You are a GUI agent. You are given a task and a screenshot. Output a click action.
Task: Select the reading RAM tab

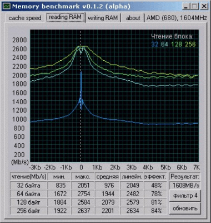tap(65, 17)
